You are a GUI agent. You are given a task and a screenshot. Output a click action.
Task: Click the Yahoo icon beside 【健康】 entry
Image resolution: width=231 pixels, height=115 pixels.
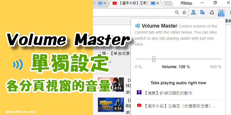click(139, 92)
